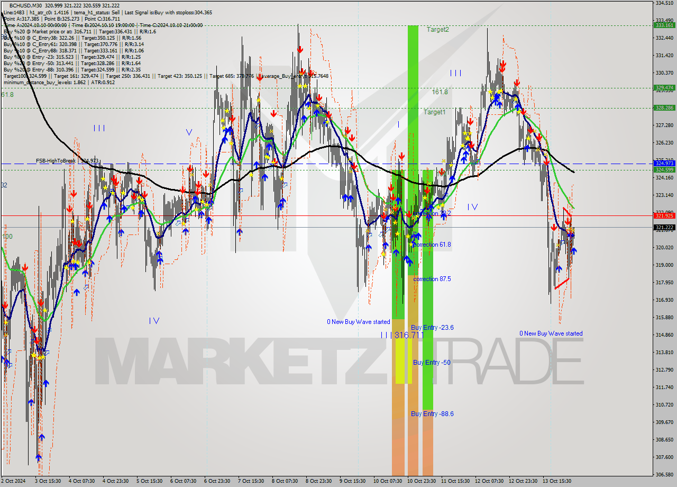The image size is (677, 487).
Task: Click the '2 Oct 2024' date label
Action: point(14,481)
